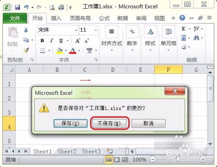Viewport: 217px width, 167px height.
Task: Toggle Underline formatting
Action: tap(61, 41)
